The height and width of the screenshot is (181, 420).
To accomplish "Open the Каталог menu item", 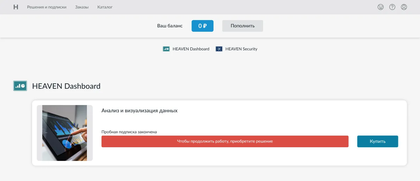I will 105,7.
